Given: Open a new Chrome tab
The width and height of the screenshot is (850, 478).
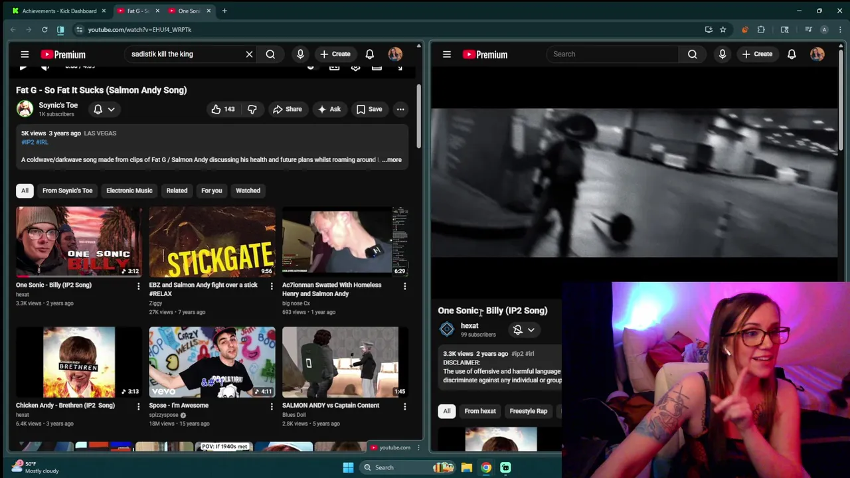Looking at the screenshot, I should coord(224,11).
